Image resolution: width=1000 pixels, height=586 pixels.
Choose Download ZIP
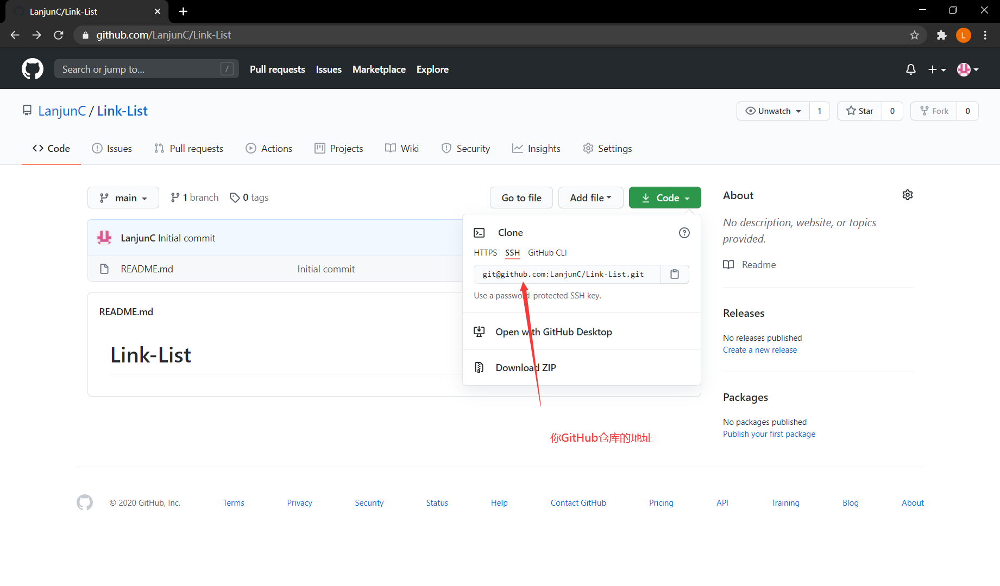point(582,367)
